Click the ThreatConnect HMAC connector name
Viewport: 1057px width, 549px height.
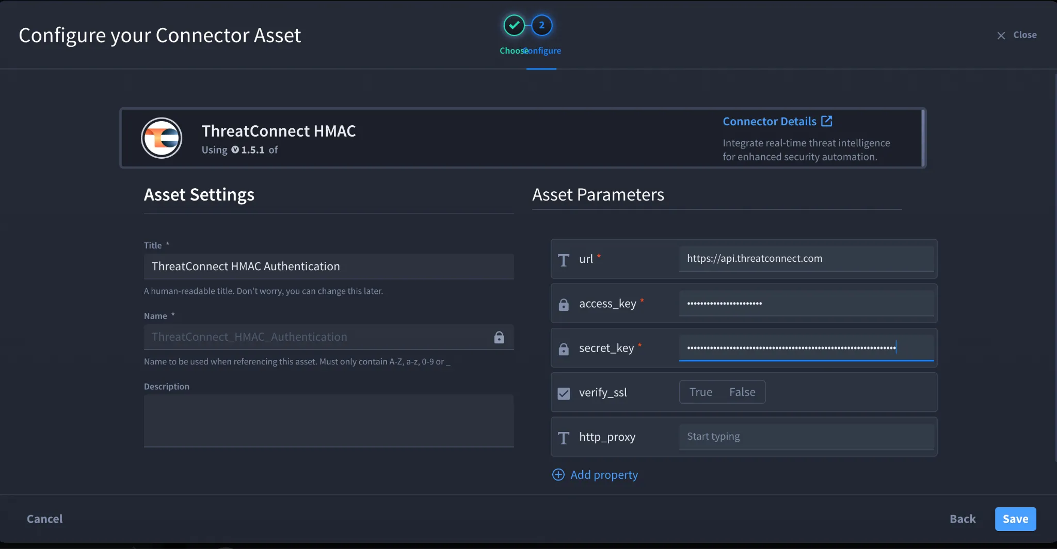(x=279, y=131)
